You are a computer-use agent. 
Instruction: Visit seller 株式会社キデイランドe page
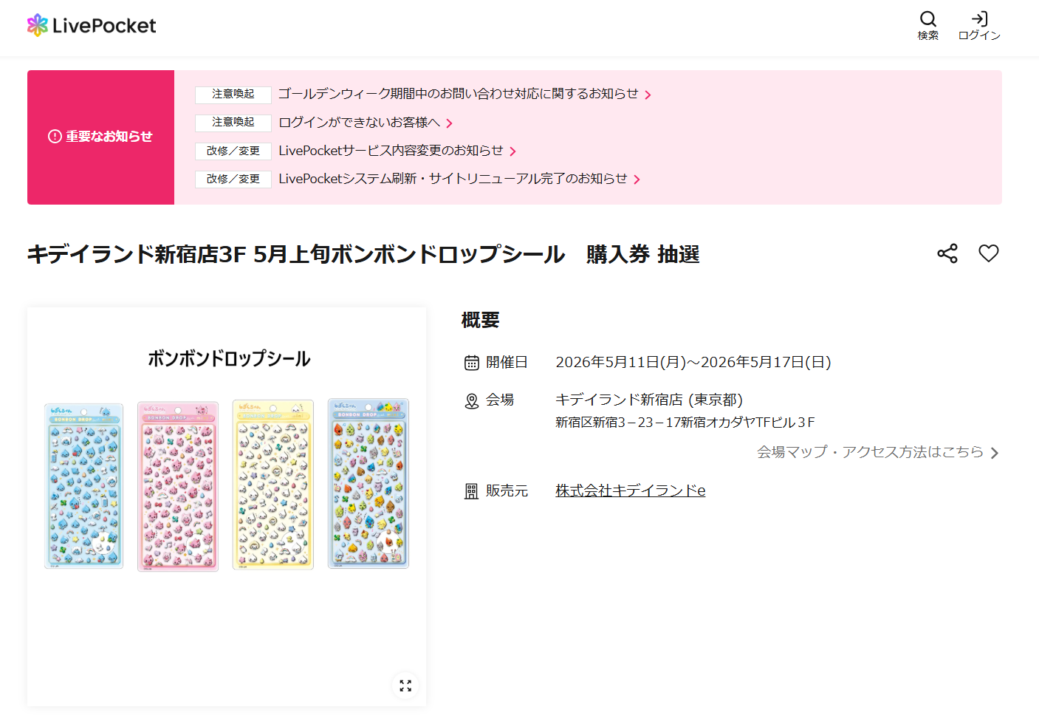click(631, 491)
